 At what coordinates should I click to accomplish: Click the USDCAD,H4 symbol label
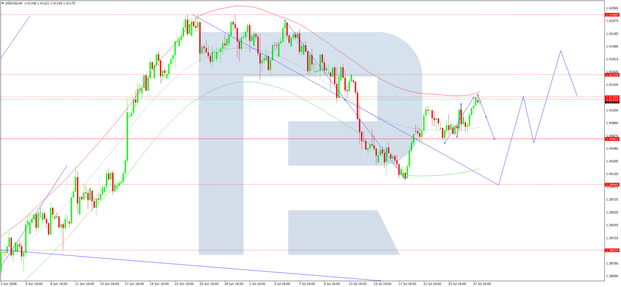[x=14, y=3]
